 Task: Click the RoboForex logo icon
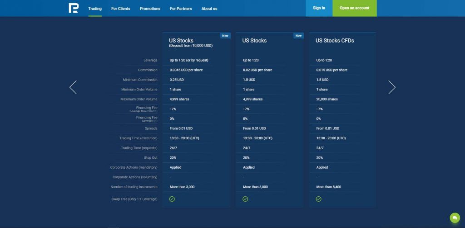point(73,8)
